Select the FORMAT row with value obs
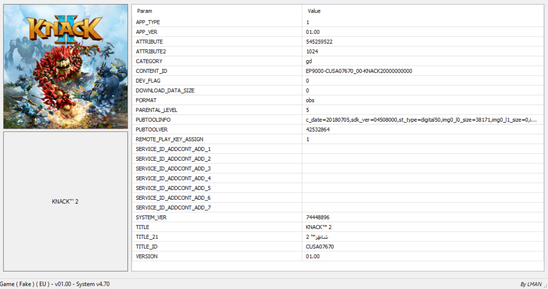 (x=338, y=100)
